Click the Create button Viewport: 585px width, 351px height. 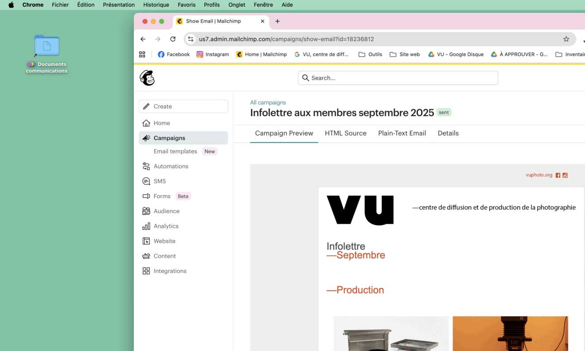pos(183,106)
